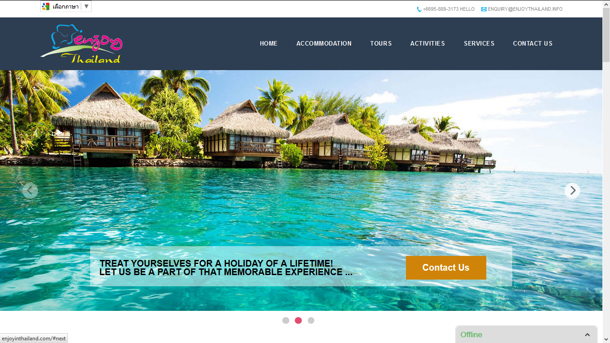This screenshot has width=610, height=343.
Task: Go to previous slide with left arrow
Action: [30, 191]
